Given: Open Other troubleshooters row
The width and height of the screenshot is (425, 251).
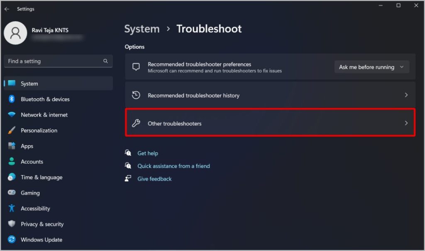Looking at the screenshot, I should (x=270, y=122).
